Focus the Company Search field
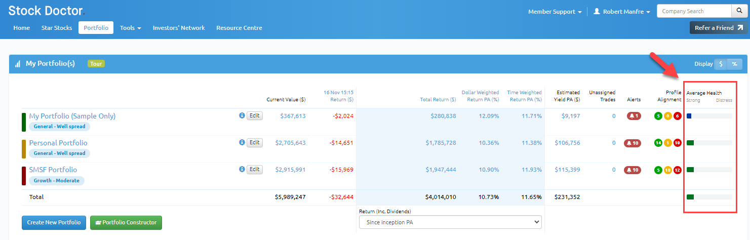 [694, 11]
